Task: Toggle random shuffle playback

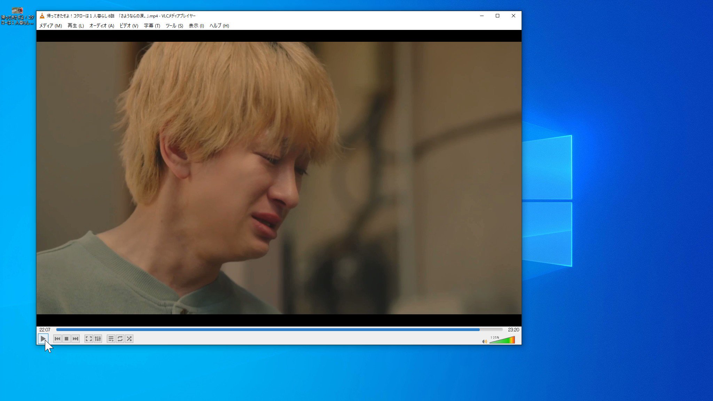Action: (x=129, y=339)
